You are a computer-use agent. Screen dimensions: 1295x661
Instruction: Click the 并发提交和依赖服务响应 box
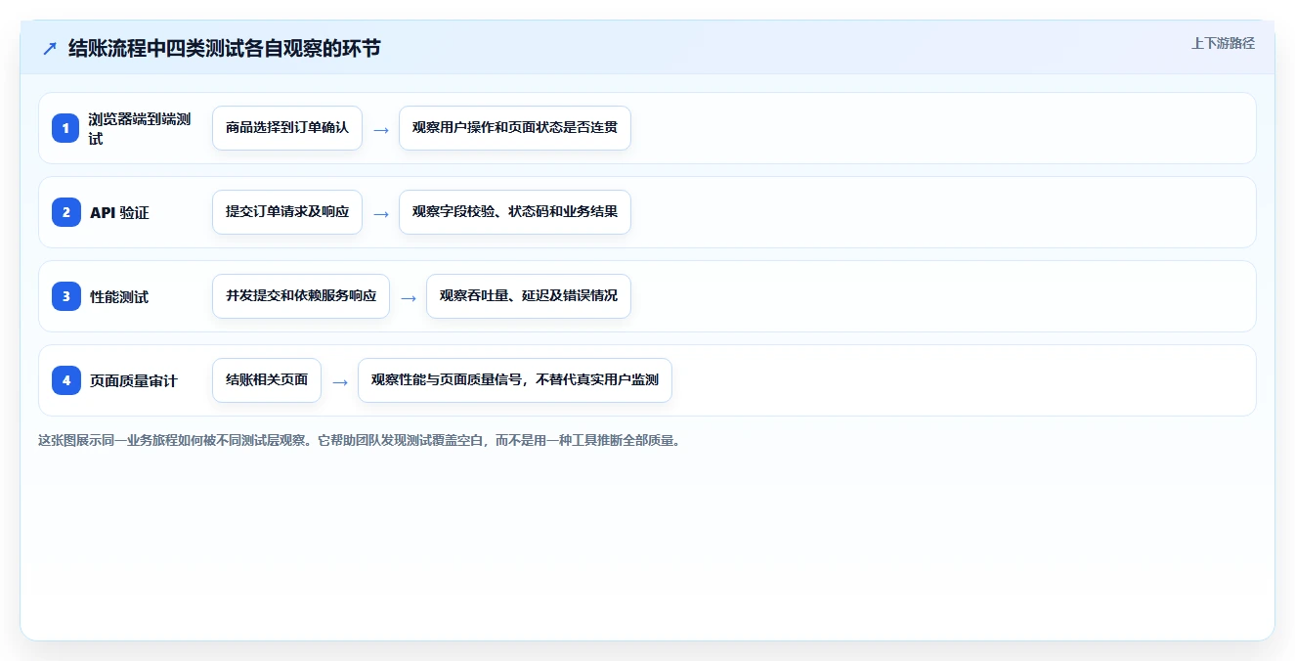301,296
